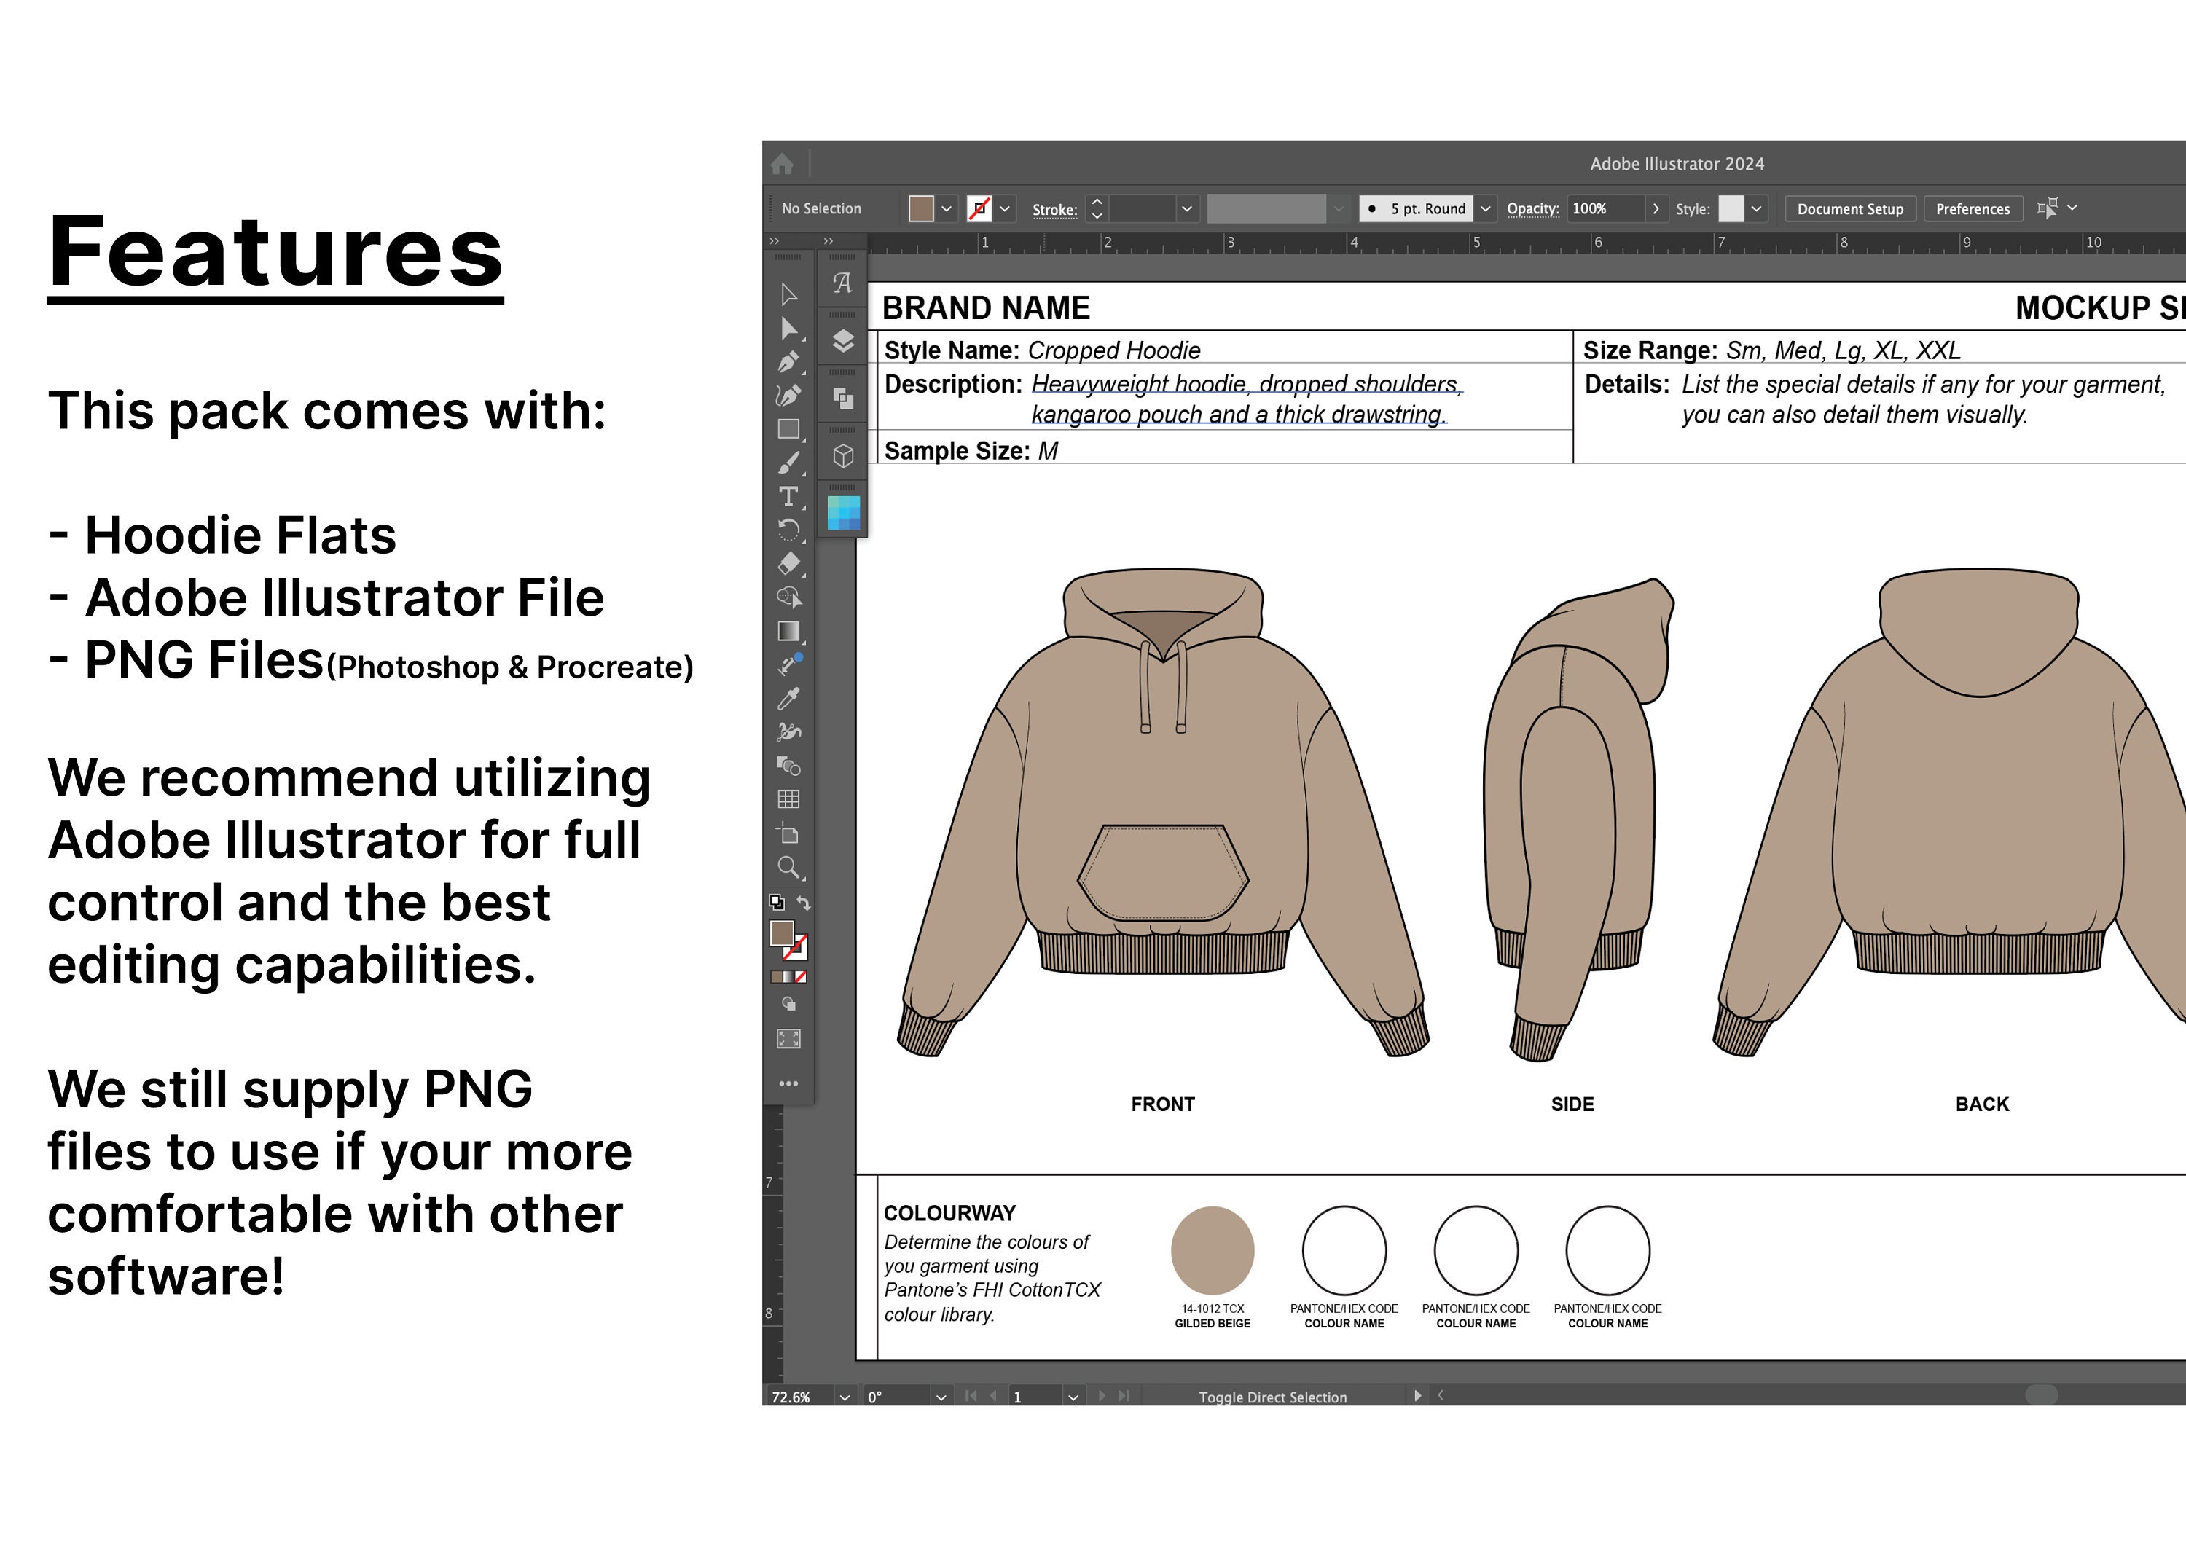
Task: Select the Gradient tool
Action: [x=788, y=631]
